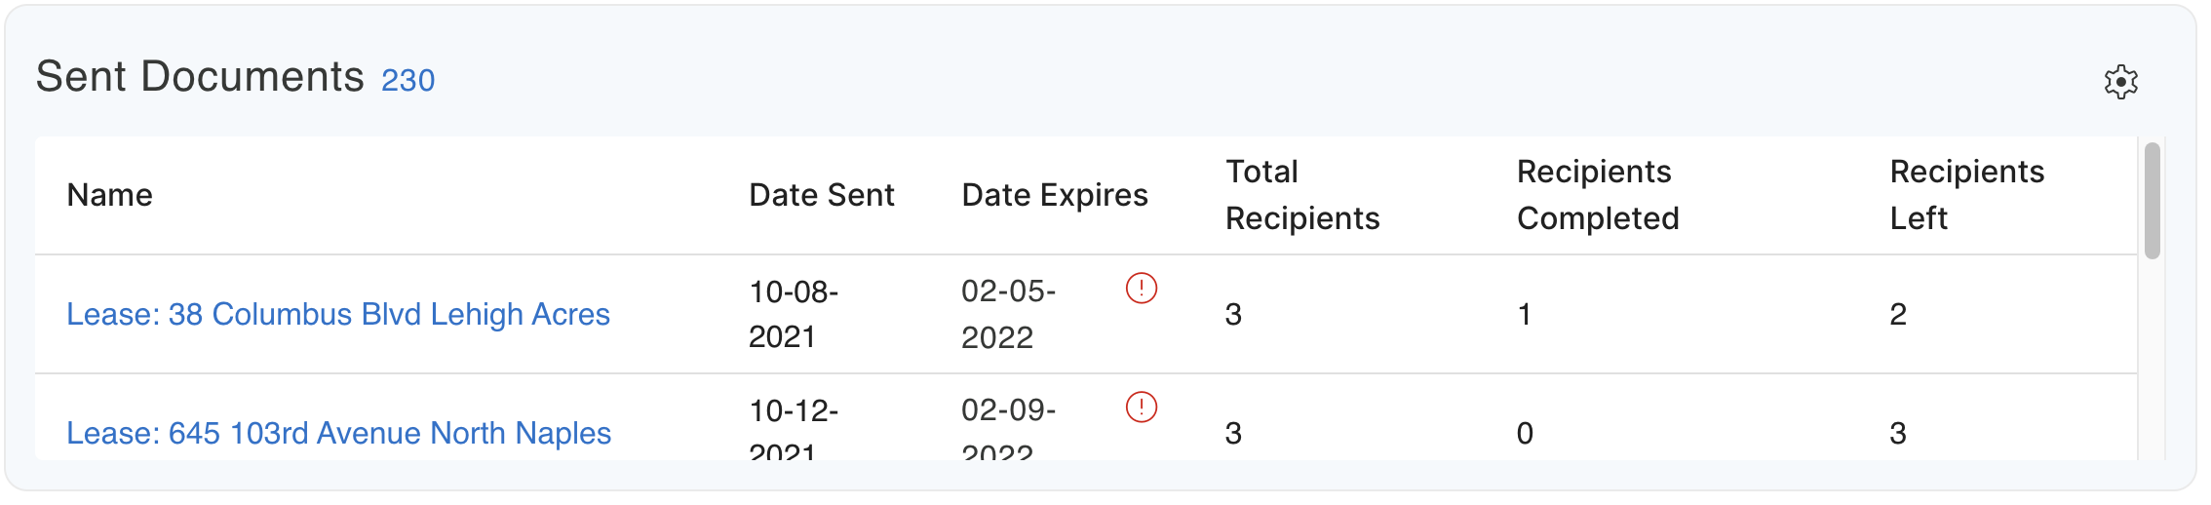
Task: Open the Sent Documents settings gear
Action: coord(2120,82)
